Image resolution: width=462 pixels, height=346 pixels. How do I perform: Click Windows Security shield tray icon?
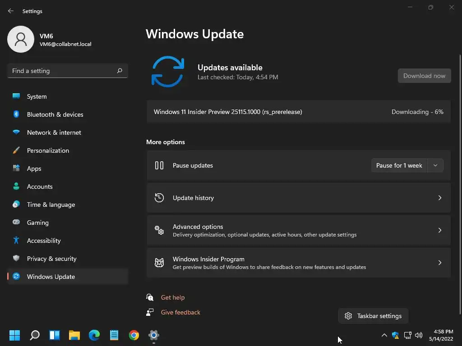click(x=395, y=335)
